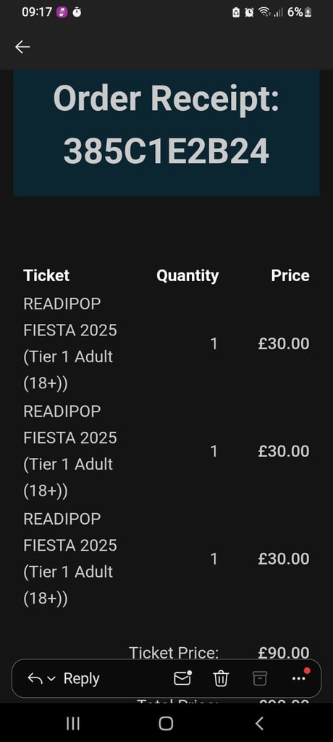The image size is (333, 742).
Task: Tap the Reply button label
Action: point(81,678)
